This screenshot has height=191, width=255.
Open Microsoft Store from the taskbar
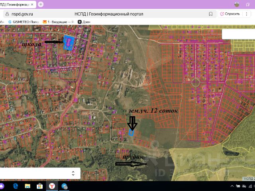pos(40,186)
